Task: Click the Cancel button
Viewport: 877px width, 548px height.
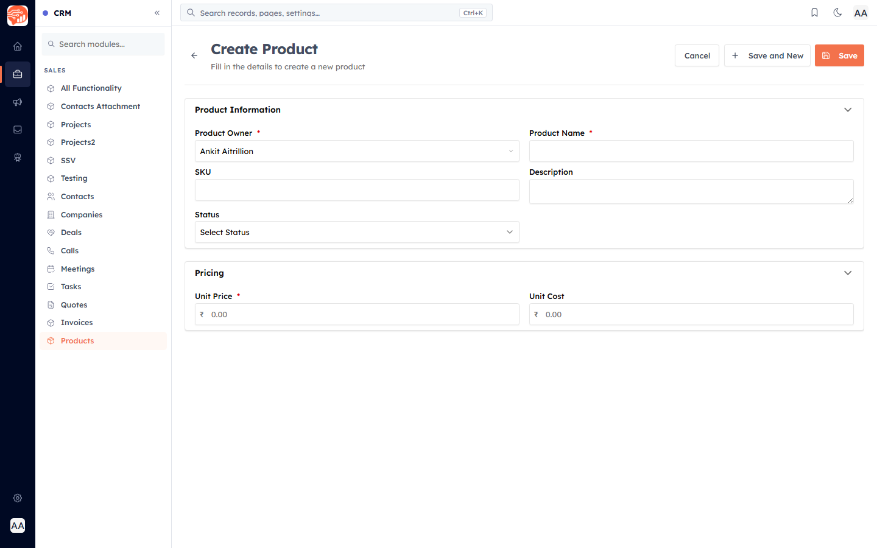Action: (x=697, y=55)
